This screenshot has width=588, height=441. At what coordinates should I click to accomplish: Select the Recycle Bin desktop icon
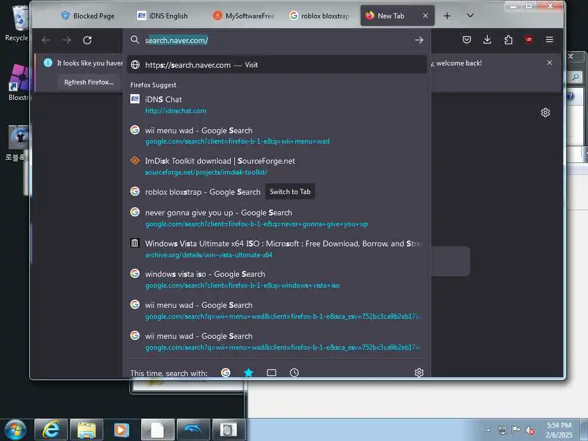pyautogui.click(x=17, y=24)
